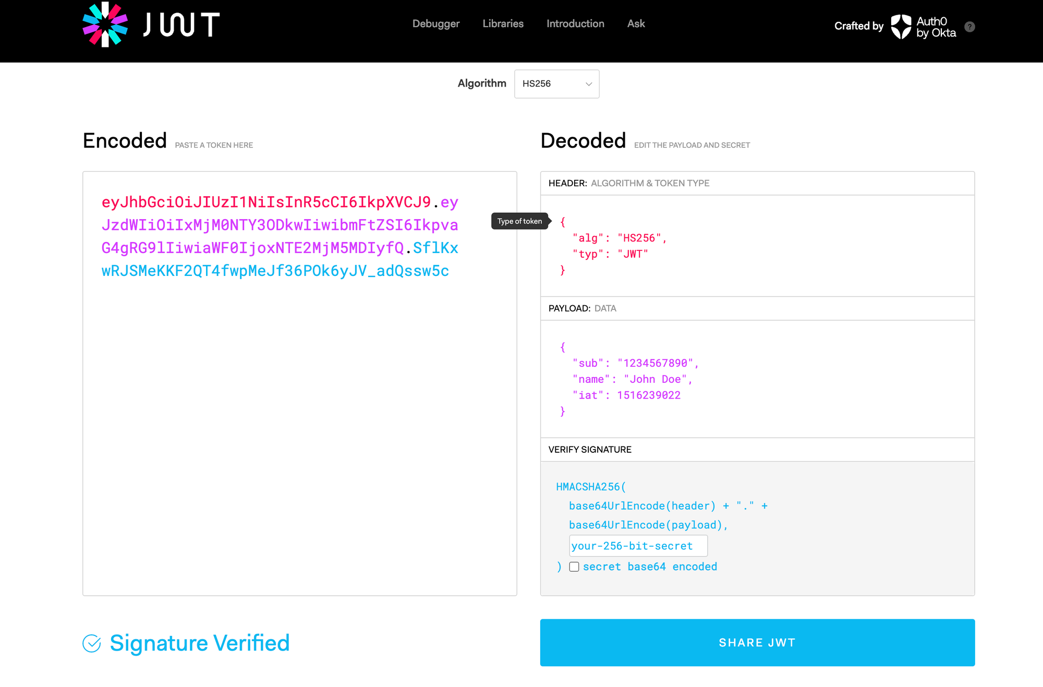Click the JWT wordmark in header

point(181,25)
